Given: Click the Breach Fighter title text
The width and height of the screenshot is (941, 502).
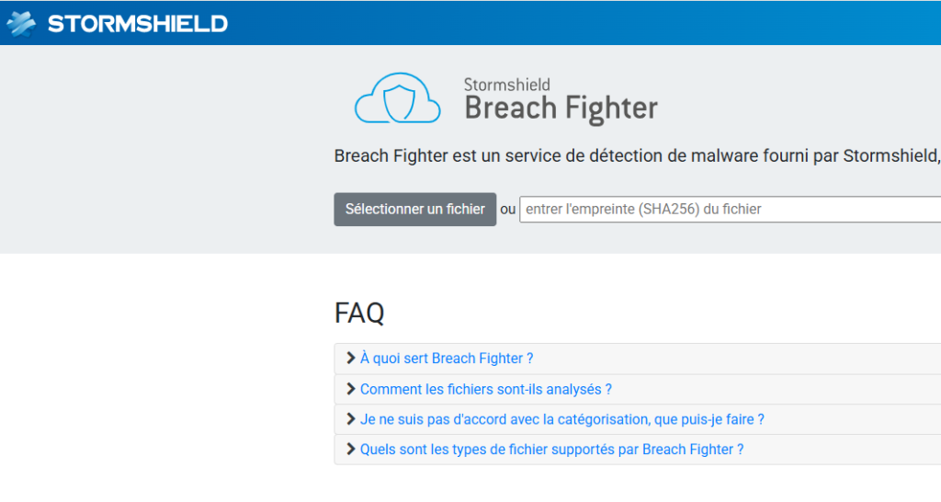Looking at the screenshot, I should pyautogui.click(x=561, y=108).
